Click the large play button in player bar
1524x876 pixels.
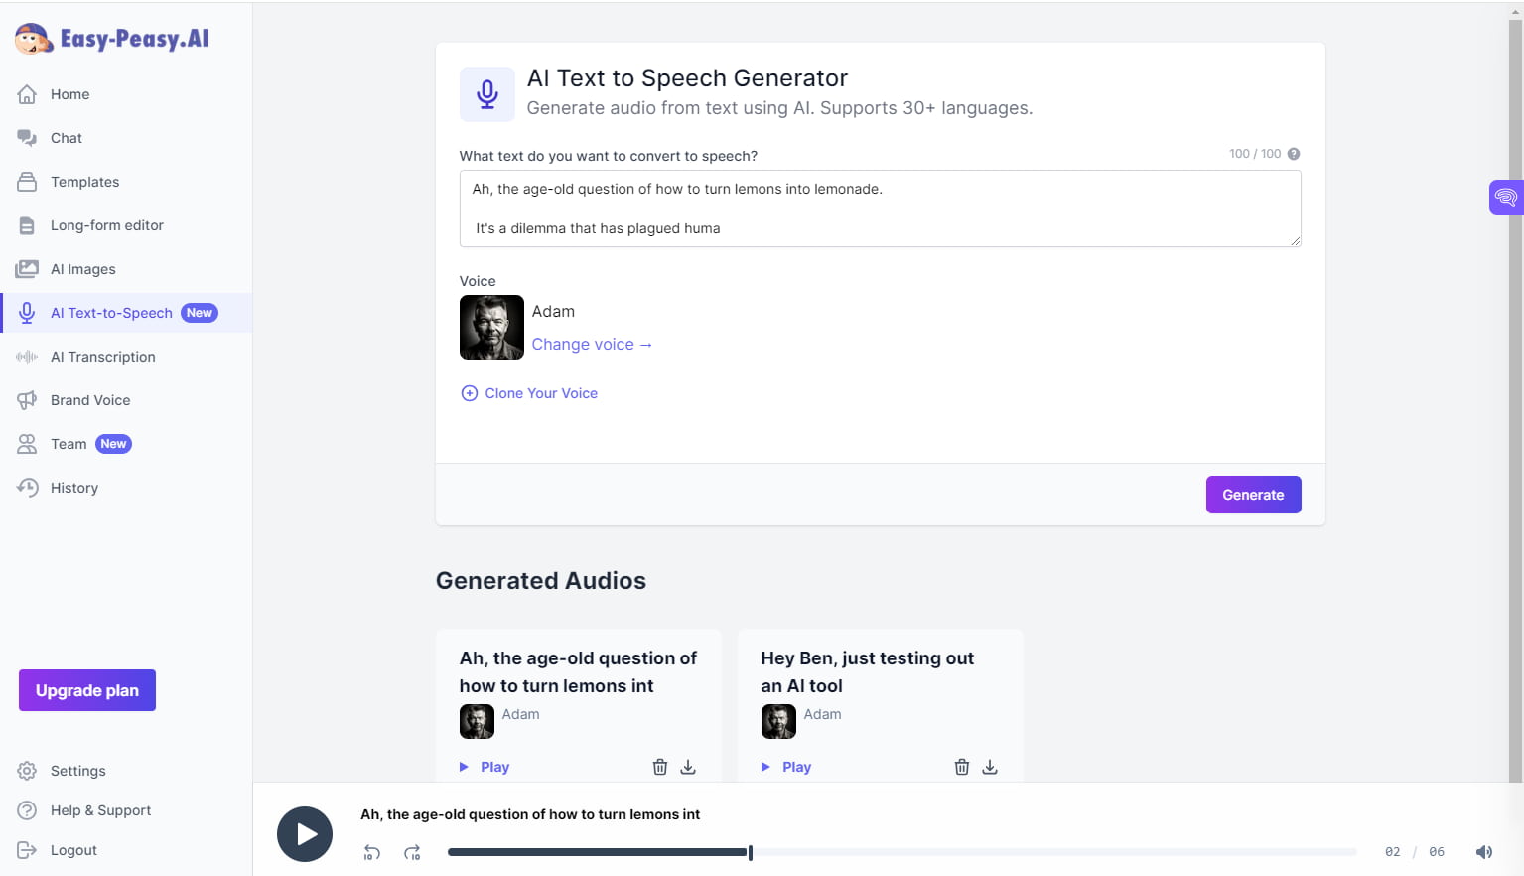click(x=305, y=834)
